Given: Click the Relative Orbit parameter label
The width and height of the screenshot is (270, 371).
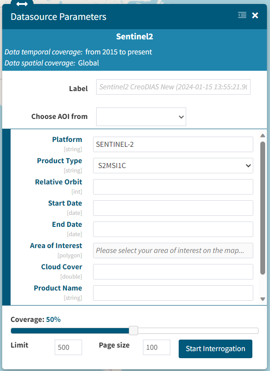Looking at the screenshot, I should click(59, 182).
